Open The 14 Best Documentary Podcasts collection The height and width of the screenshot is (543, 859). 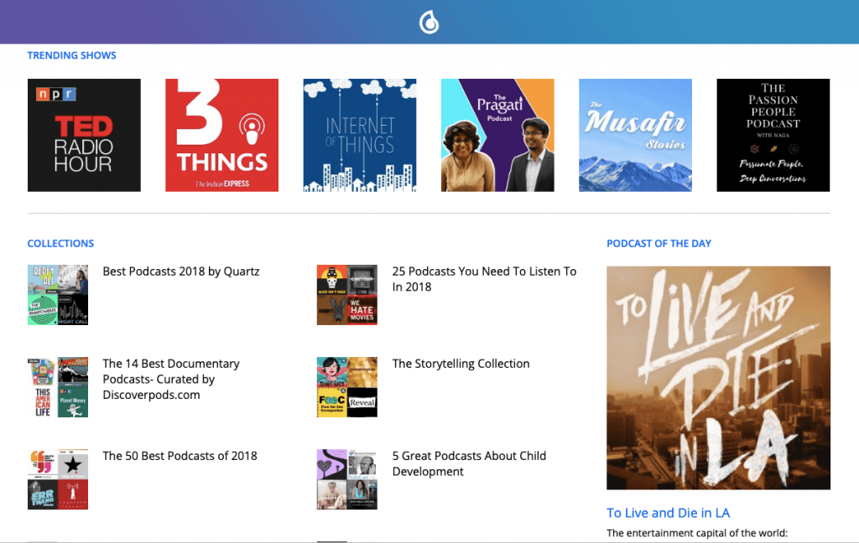171,380
